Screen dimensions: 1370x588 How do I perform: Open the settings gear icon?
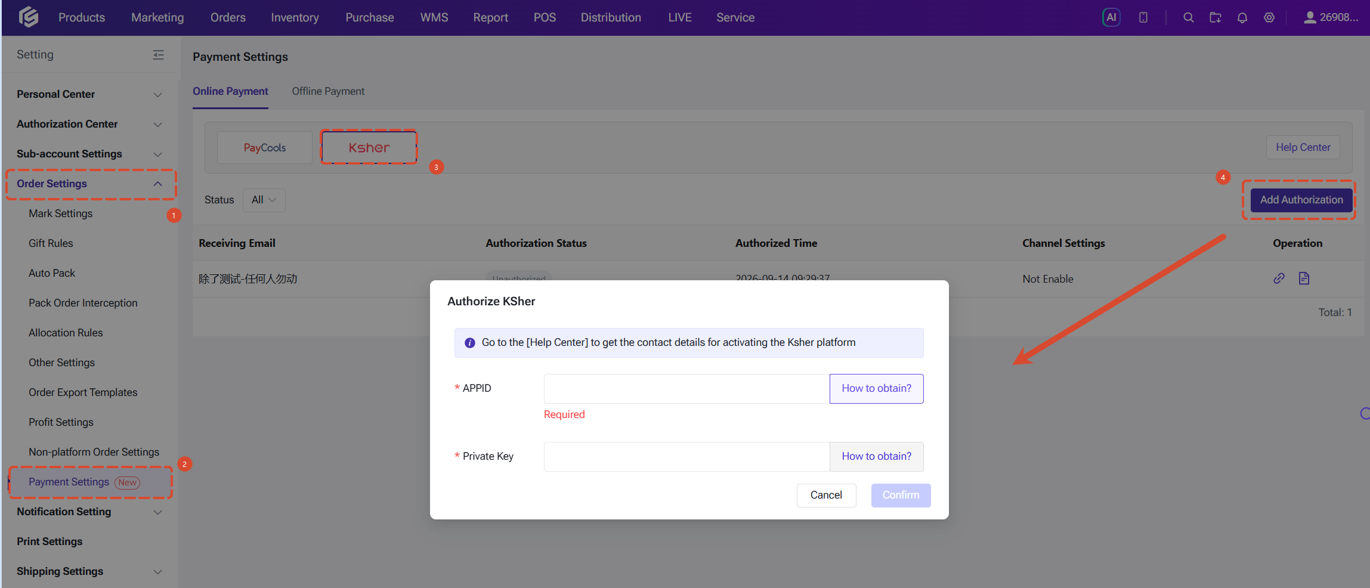point(1269,17)
